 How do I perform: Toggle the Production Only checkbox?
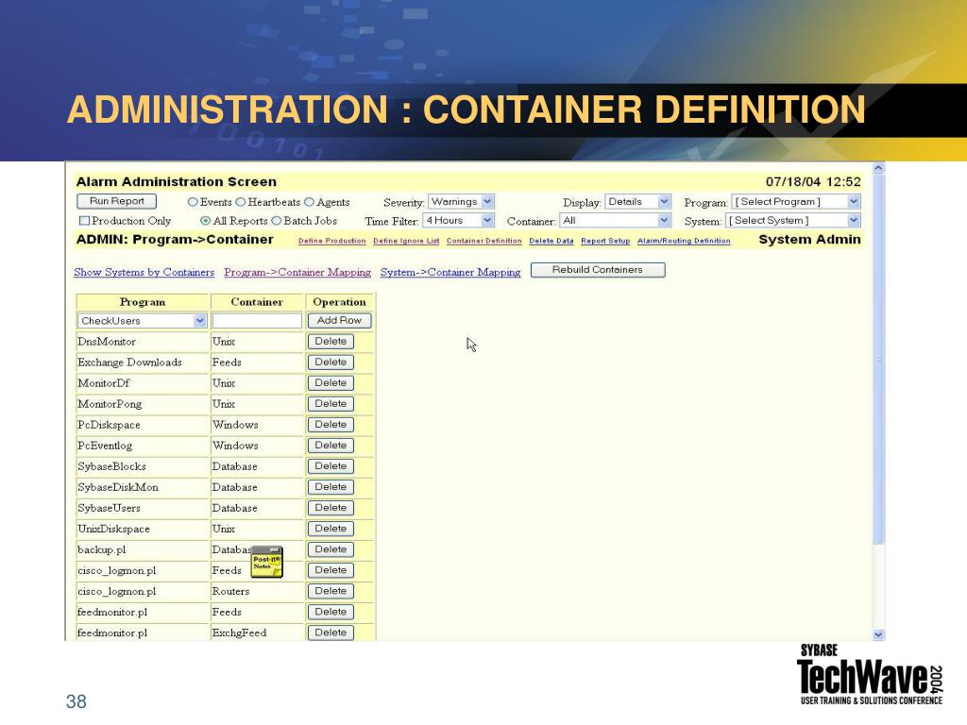click(84, 221)
